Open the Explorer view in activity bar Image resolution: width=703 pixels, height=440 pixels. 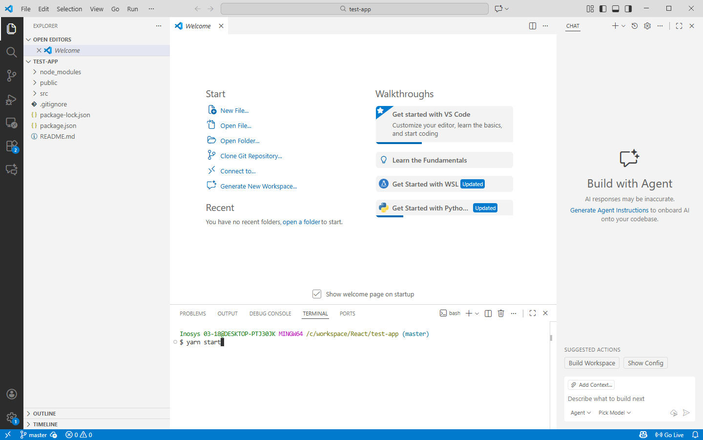coord(12,29)
